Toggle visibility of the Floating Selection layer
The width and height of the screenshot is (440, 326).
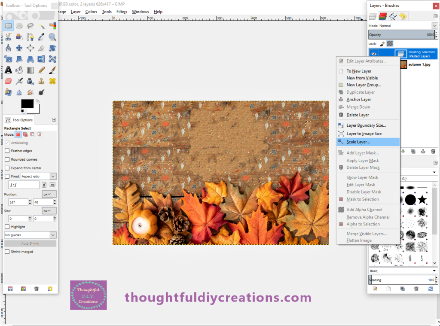[374, 54]
